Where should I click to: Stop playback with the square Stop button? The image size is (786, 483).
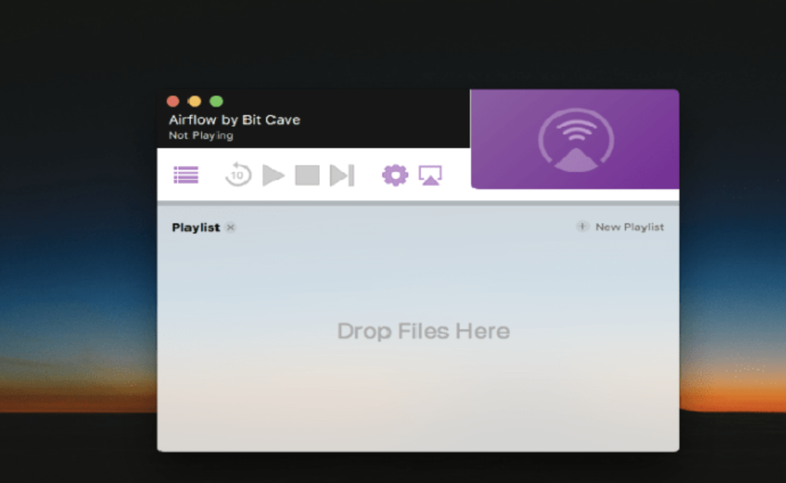tap(307, 175)
